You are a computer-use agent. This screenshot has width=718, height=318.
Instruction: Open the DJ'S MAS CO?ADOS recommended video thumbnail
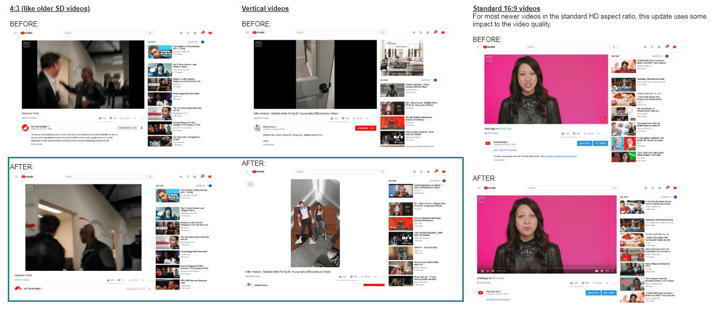(393, 138)
